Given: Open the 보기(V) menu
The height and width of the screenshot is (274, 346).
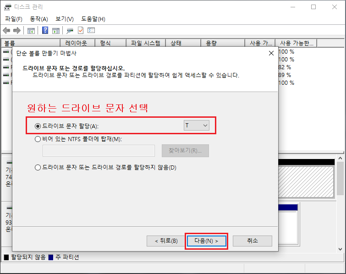Looking at the screenshot, I should coord(65,19).
